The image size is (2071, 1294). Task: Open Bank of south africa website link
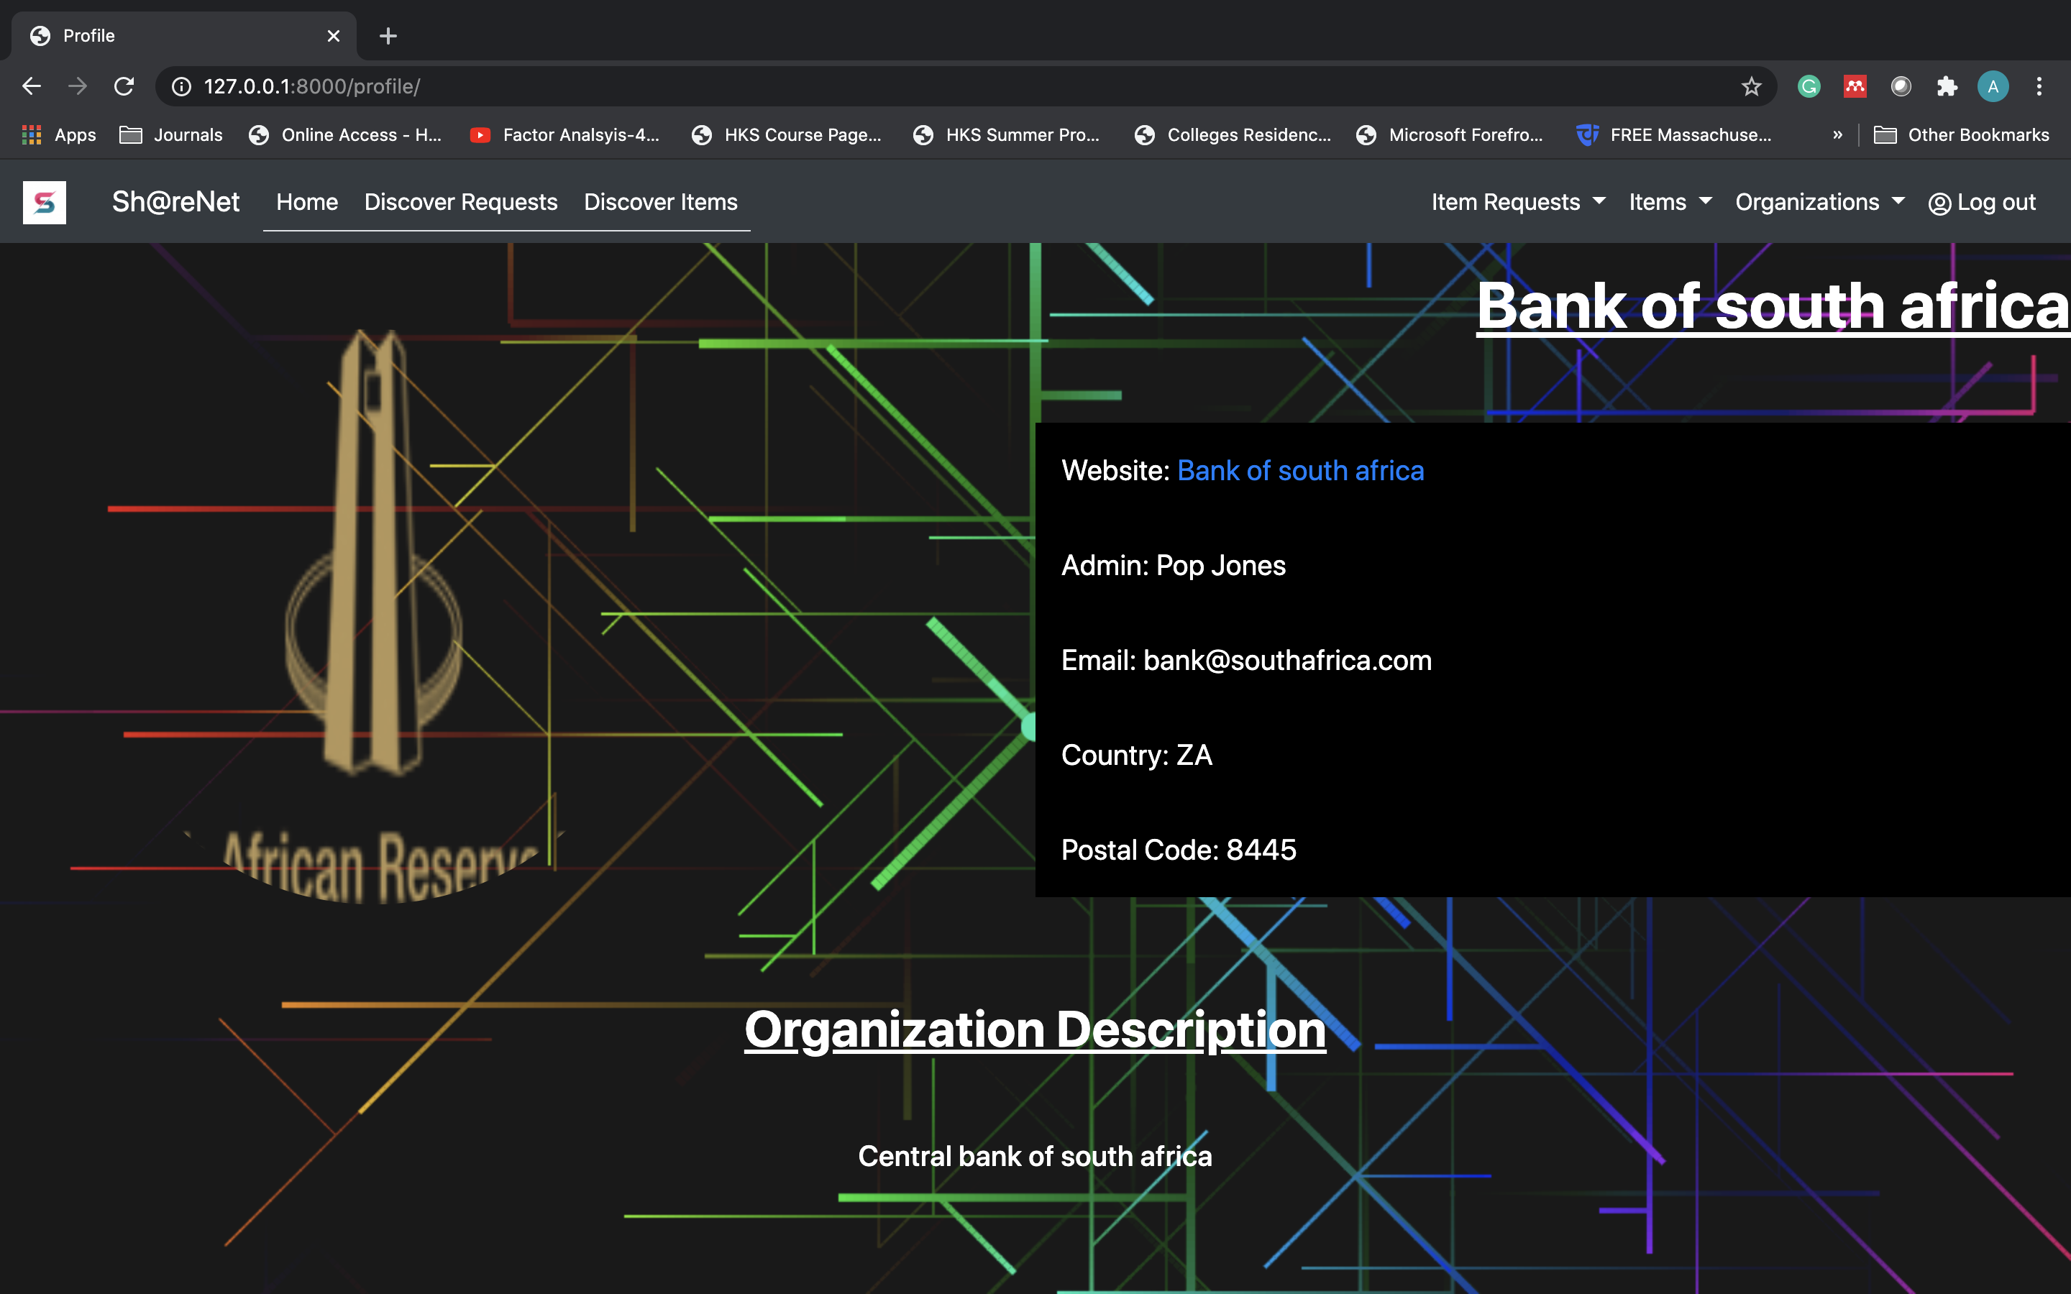tap(1300, 471)
